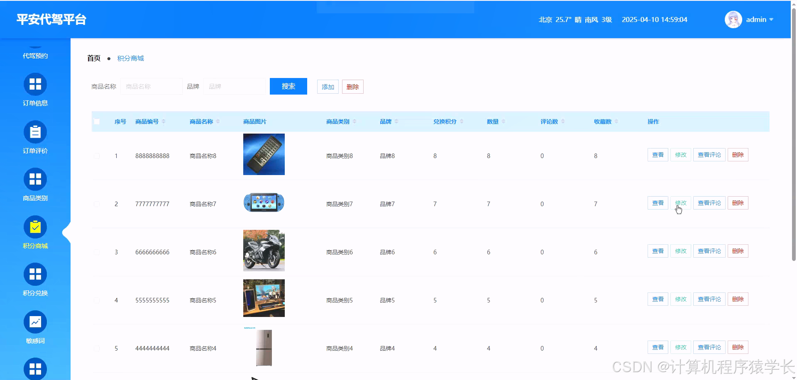This screenshot has height=380, width=797.
Task: Sort by 商品类别 column arrows
Action: click(x=354, y=122)
